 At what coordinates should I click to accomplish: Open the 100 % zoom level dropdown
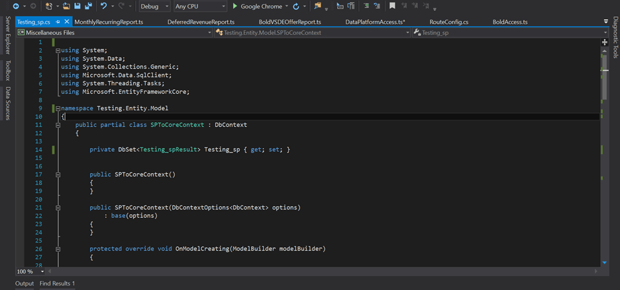(43, 272)
